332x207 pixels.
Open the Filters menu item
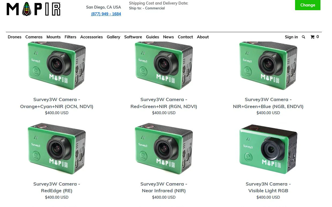(70, 37)
